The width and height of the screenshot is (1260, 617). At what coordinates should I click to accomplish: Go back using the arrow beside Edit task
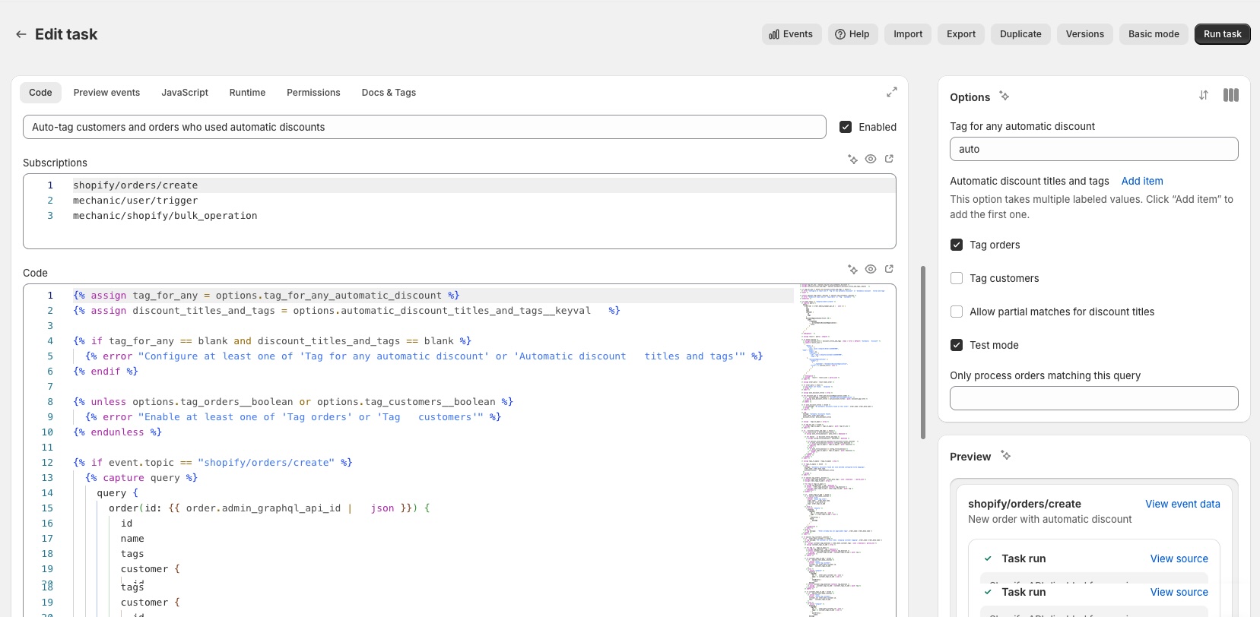click(x=21, y=34)
